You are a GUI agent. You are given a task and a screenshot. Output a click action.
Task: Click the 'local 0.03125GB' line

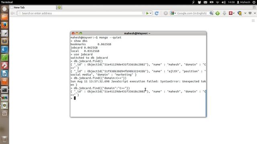click(x=85, y=51)
